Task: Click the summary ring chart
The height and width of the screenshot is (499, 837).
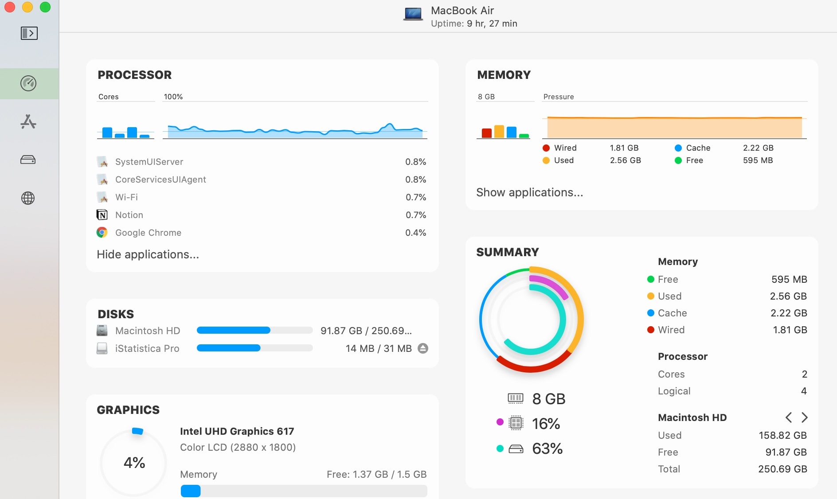Action: point(531,320)
